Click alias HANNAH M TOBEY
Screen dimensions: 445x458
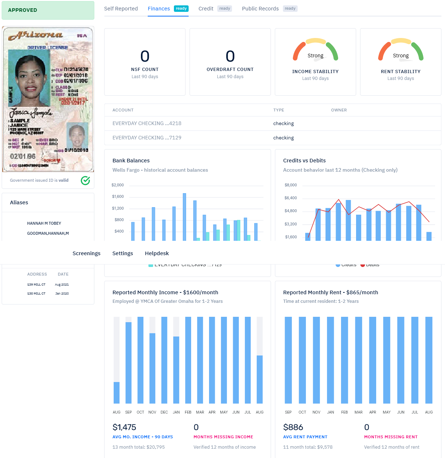pyautogui.click(x=44, y=223)
